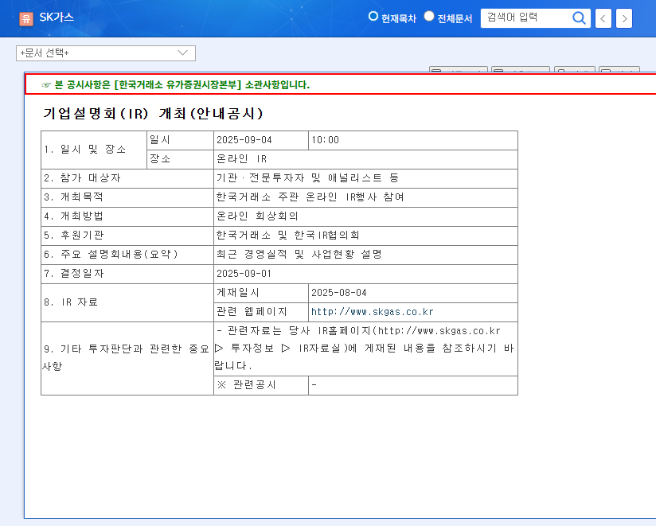Click the 7. 결정일자 row label
The width and height of the screenshot is (656, 526).
[127, 274]
